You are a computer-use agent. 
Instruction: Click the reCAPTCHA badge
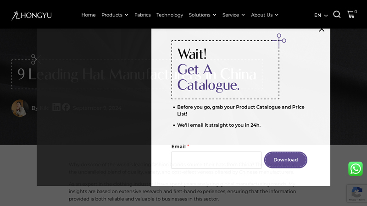357,193
